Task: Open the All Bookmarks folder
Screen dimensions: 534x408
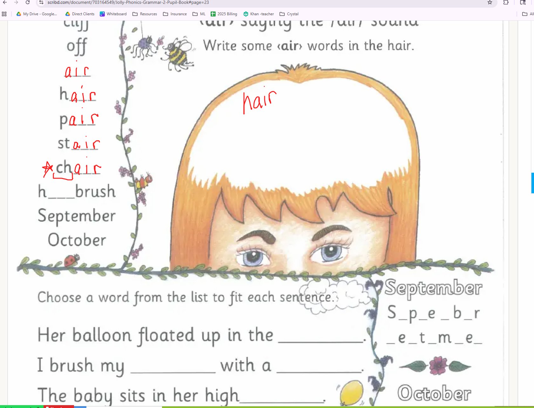Action: click(528, 14)
